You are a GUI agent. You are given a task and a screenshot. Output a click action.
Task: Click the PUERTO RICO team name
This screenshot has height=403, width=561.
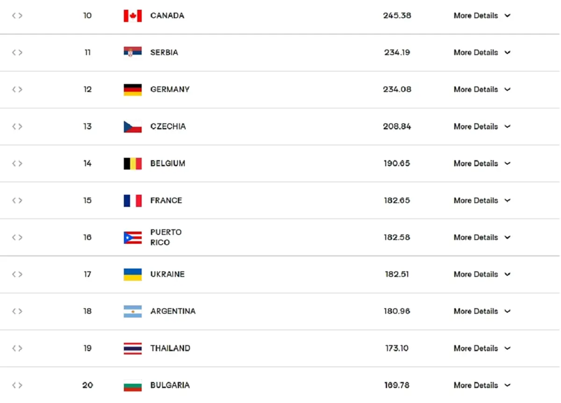pos(166,237)
